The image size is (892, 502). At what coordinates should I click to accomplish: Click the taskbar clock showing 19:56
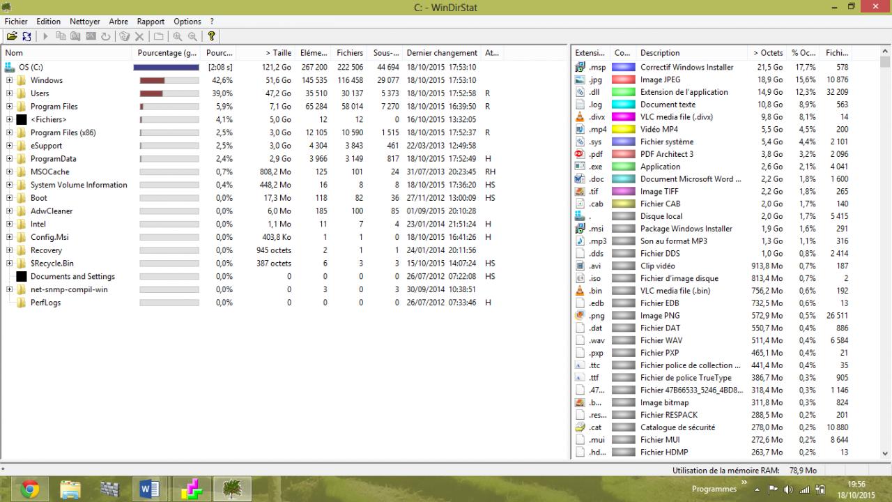[856, 489]
